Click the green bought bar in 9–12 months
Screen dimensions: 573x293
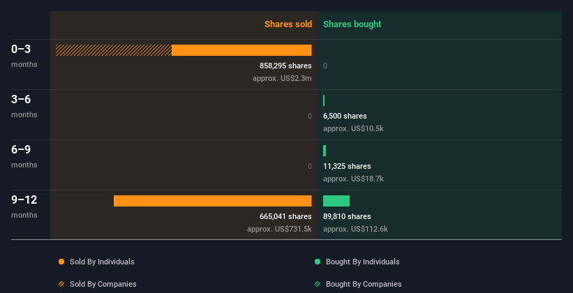[x=336, y=201]
